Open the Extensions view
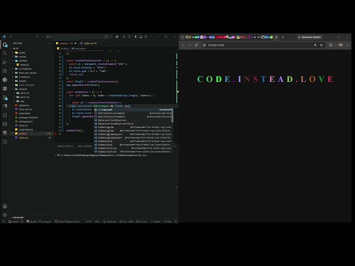 click(x=5, y=71)
